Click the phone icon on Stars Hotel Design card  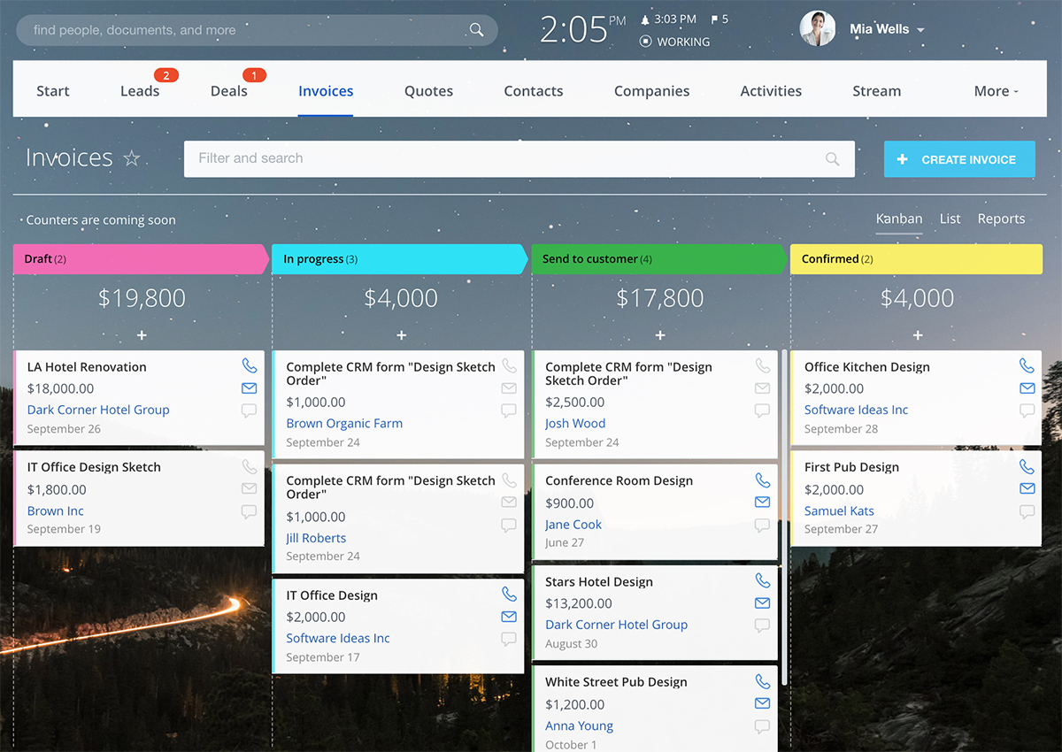click(x=762, y=580)
